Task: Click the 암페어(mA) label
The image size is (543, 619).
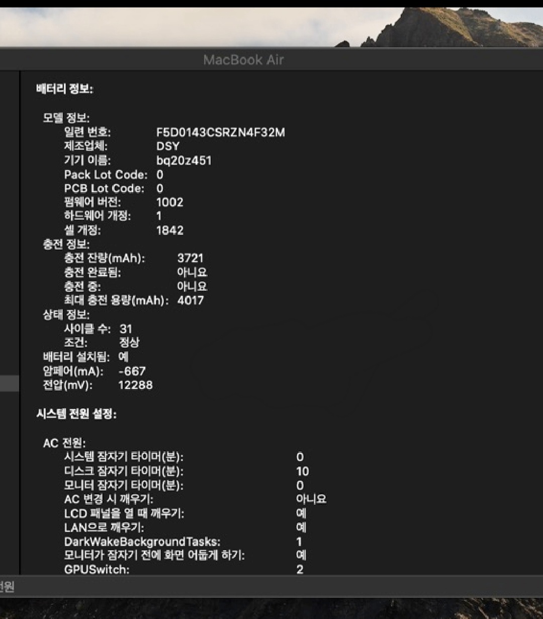Action: 73,371
